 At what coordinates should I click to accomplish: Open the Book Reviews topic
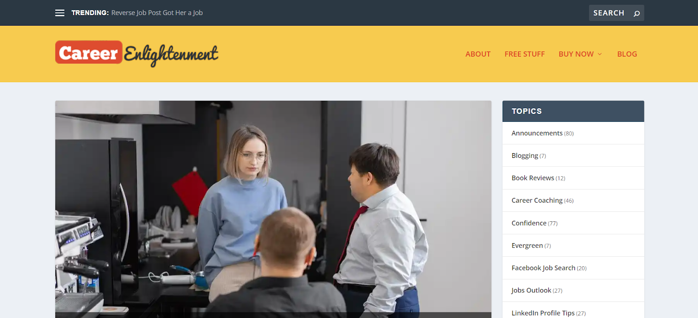click(x=533, y=178)
